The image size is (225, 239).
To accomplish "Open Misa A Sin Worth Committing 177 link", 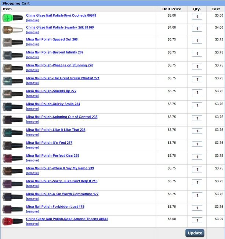I will point(62,194).
